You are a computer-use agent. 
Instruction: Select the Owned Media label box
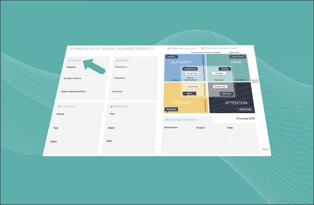click(x=192, y=87)
